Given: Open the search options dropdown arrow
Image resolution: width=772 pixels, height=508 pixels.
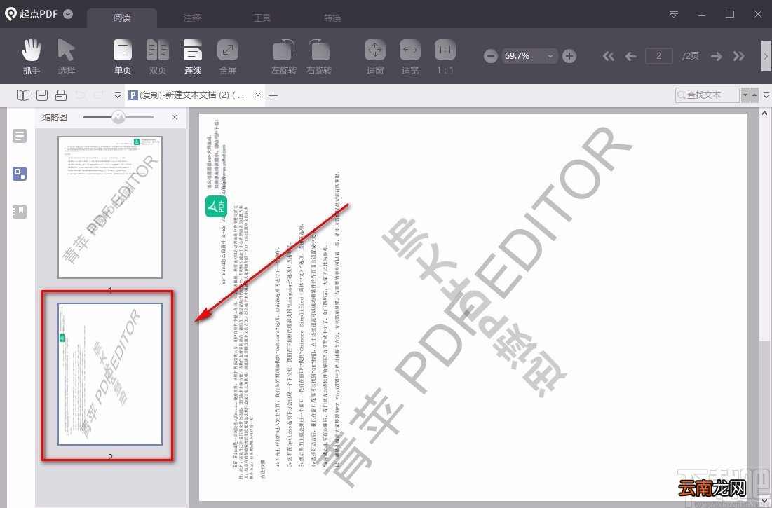Looking at the screenshot, I should 745,95.
